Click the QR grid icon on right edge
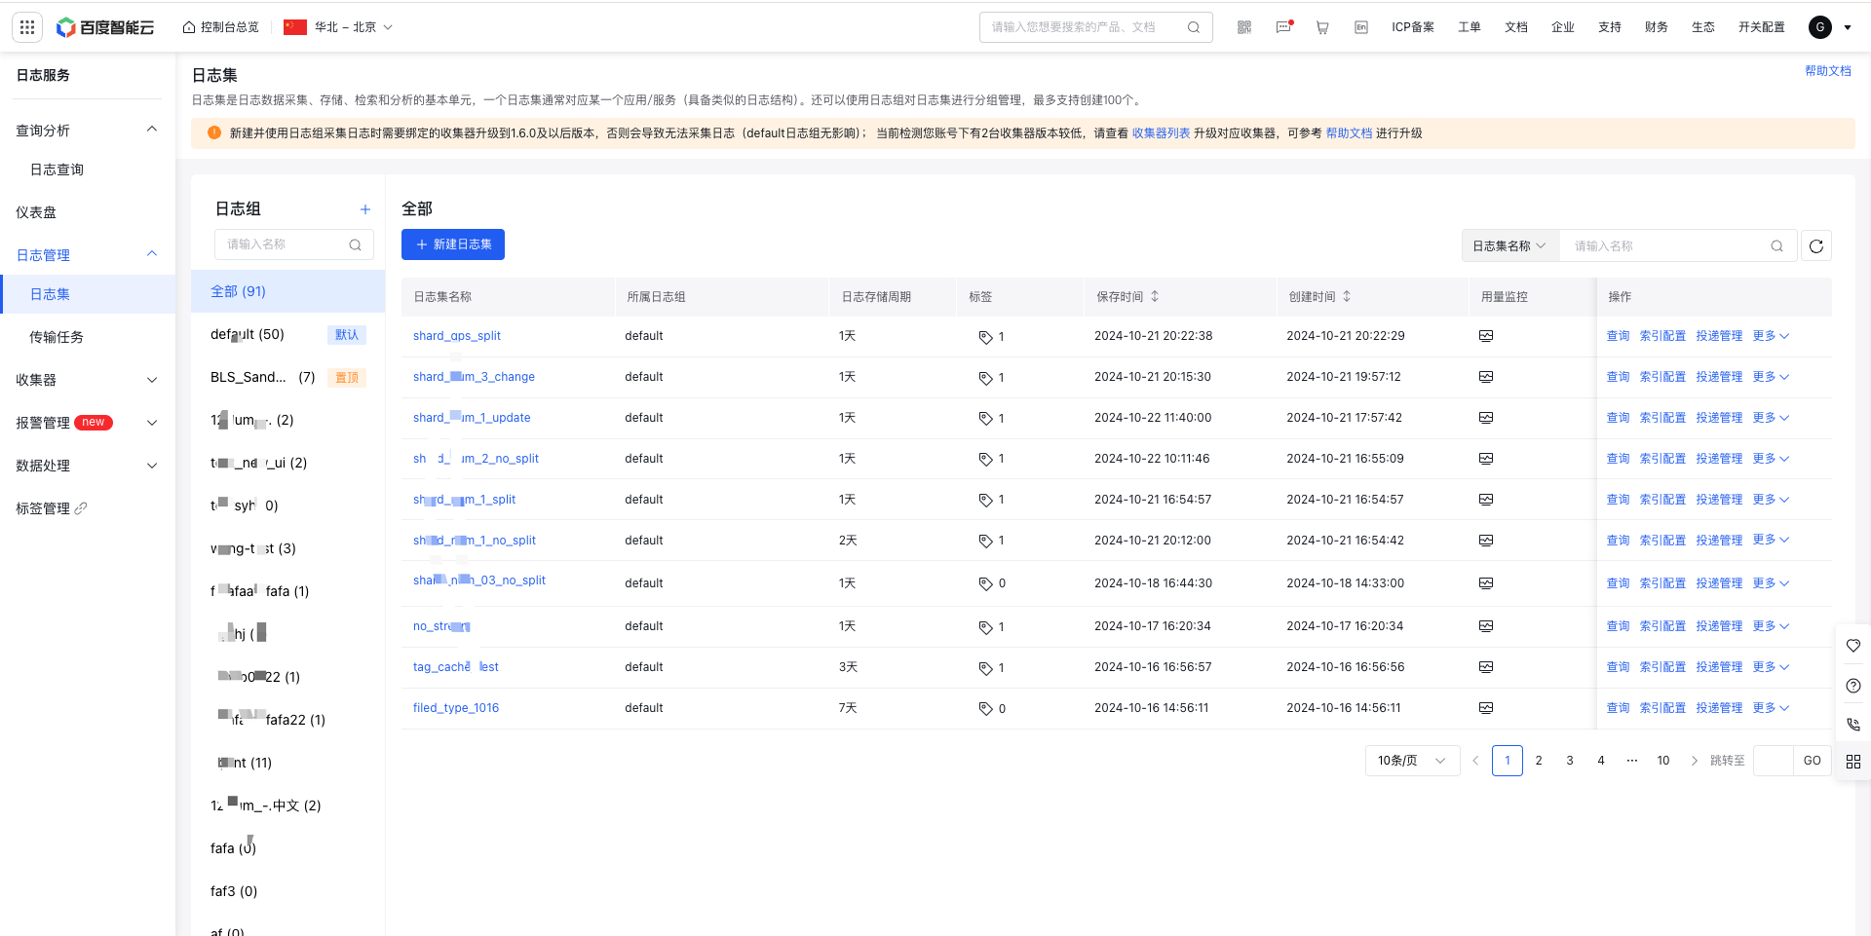 point(1853,762)
